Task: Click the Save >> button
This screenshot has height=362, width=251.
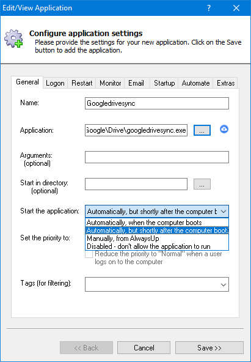Action: click(209, 348)
